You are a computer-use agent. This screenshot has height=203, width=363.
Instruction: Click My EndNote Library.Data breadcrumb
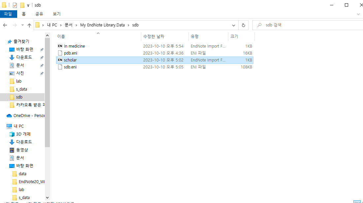pyautogui.click(x=102, y=25)
